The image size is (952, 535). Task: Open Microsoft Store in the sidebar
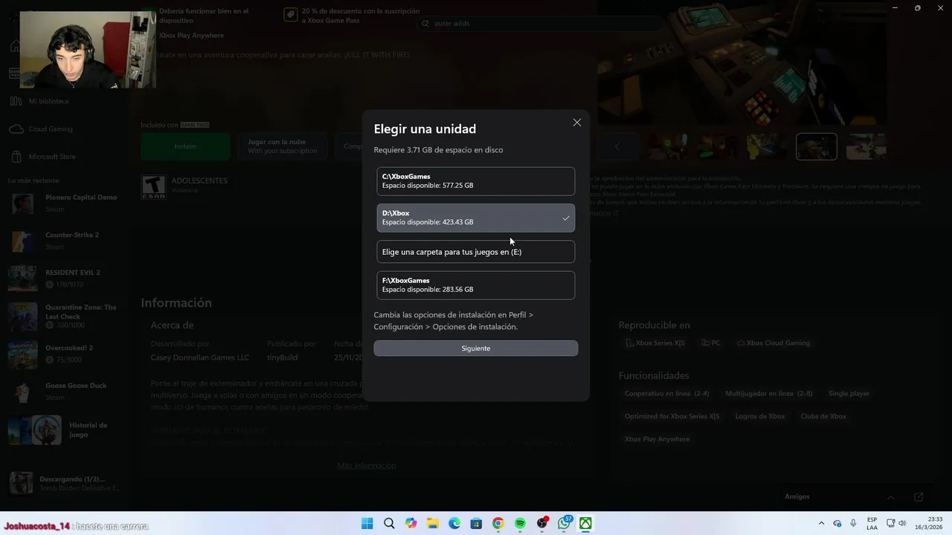(x=52, y=157)
